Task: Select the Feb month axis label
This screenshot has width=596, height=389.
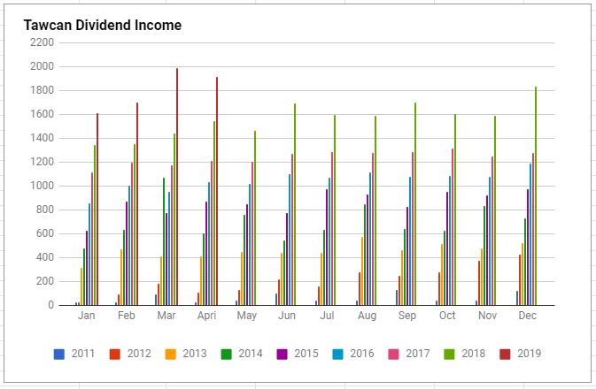Action: tap(127, 316)
